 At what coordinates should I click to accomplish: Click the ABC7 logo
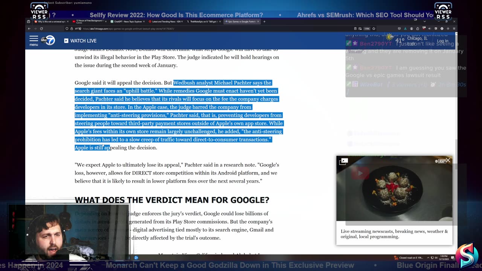(48, 41)
